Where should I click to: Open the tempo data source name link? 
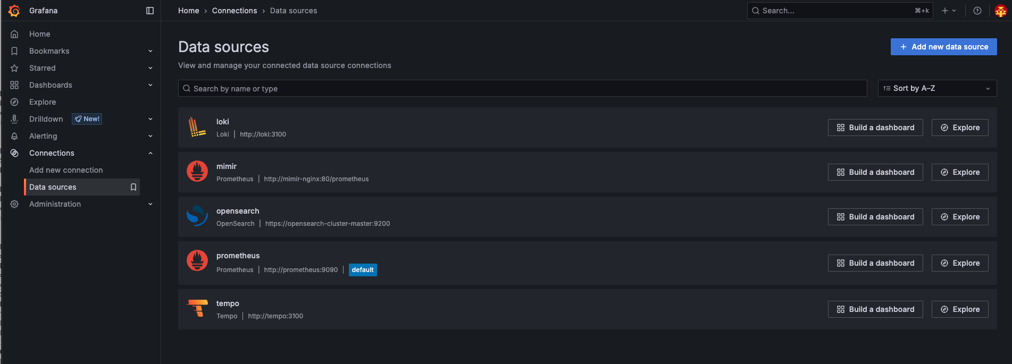228,303
